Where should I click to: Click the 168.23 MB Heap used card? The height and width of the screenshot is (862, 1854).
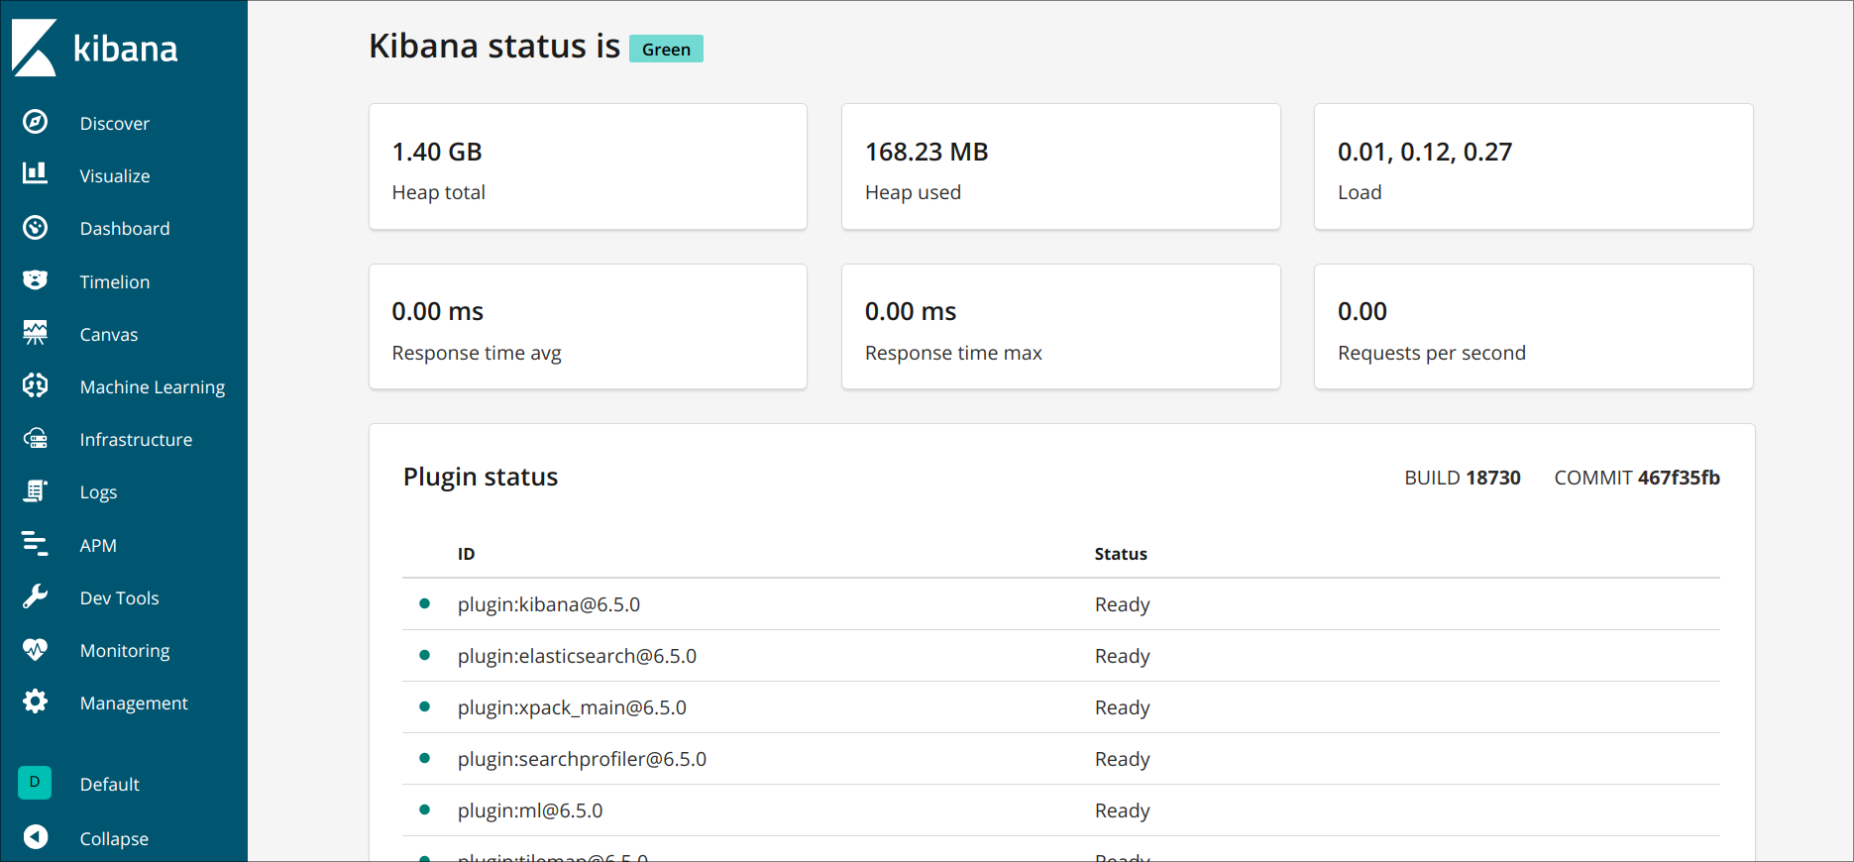coord(1060,166)
